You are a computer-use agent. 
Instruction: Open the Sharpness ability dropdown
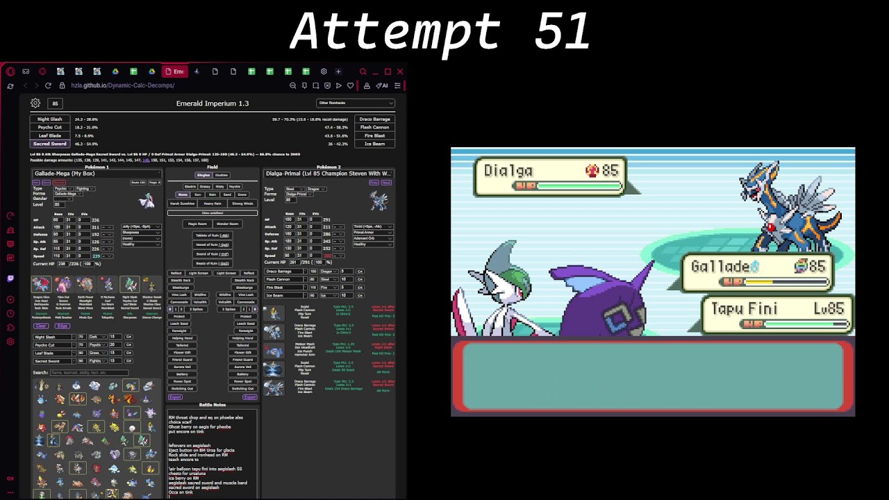click(x=141, y=233)
